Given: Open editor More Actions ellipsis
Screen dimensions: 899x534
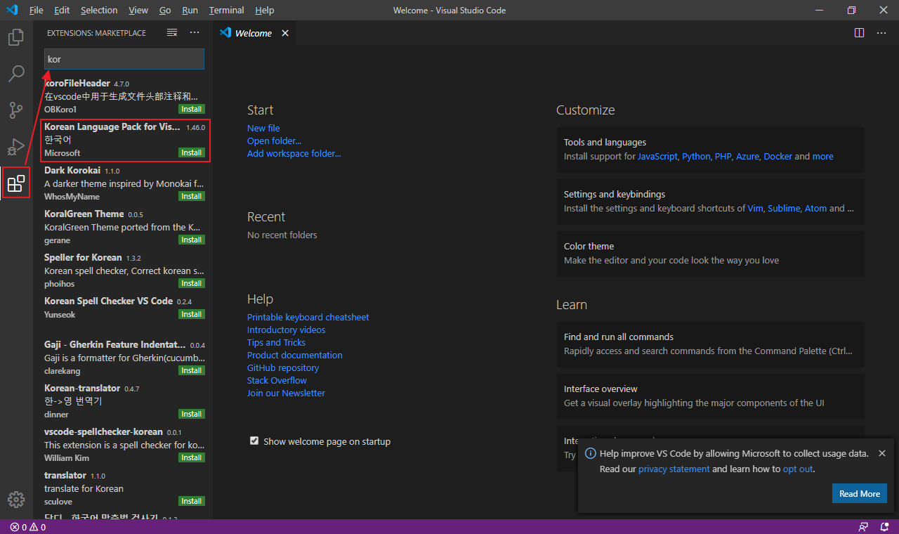Looking at the screenshot, I should [881, 32].
